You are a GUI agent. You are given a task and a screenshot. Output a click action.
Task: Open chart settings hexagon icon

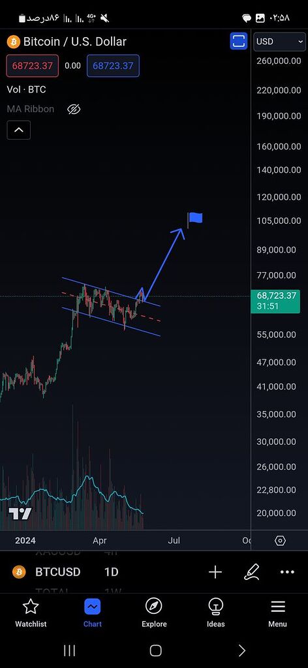coord(280,541)
